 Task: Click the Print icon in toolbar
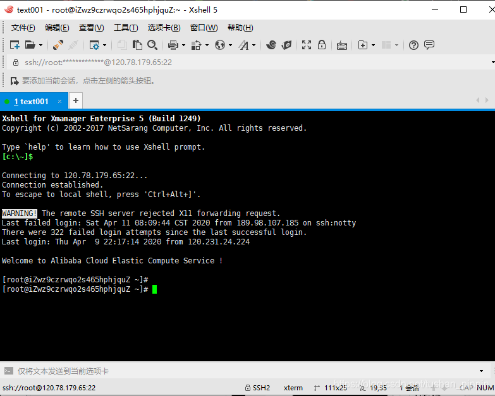[173, 45]
